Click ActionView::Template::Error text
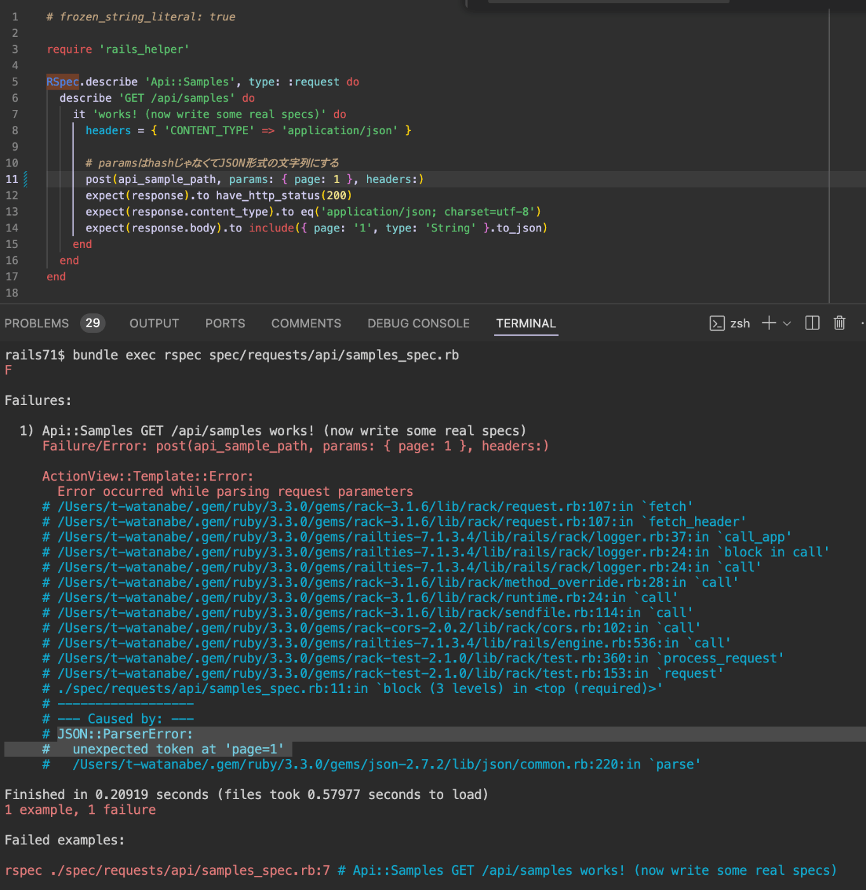The width and height of the screenshot is (866, 890). pyautogui.click(x=148, y=477)
